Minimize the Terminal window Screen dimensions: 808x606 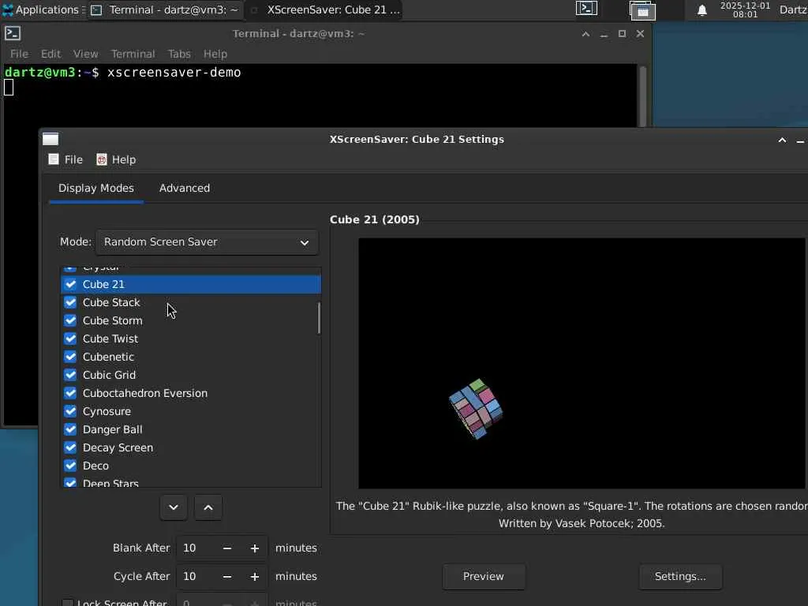click(x=604, y=34)
